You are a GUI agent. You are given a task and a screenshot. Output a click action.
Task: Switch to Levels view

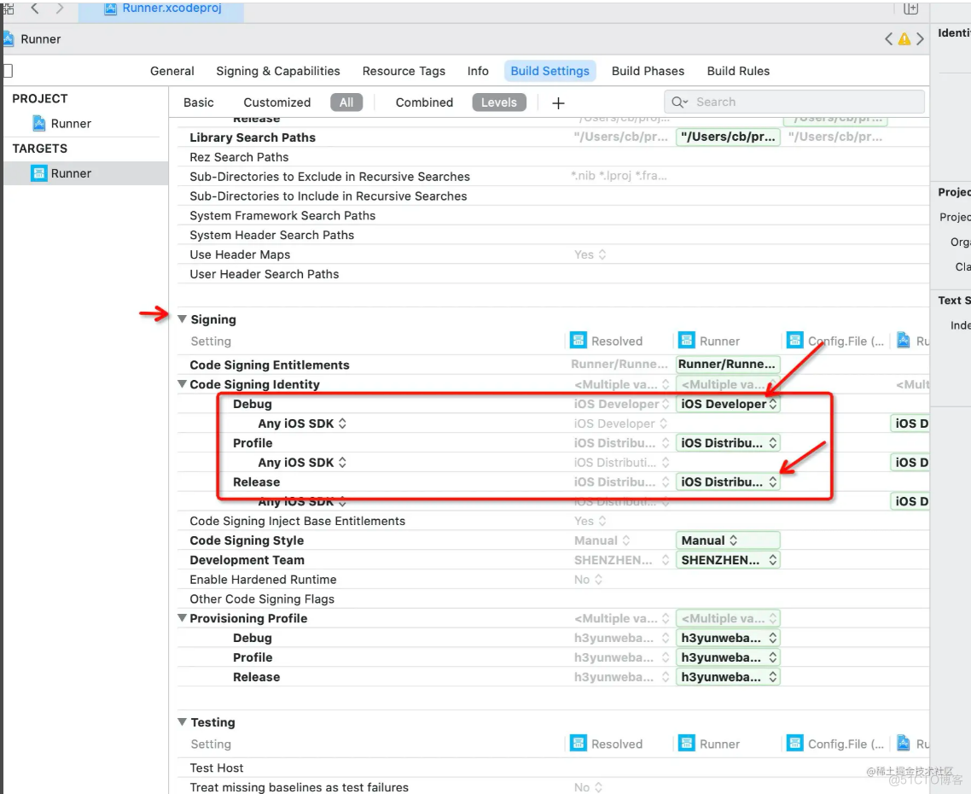[499, 102]
